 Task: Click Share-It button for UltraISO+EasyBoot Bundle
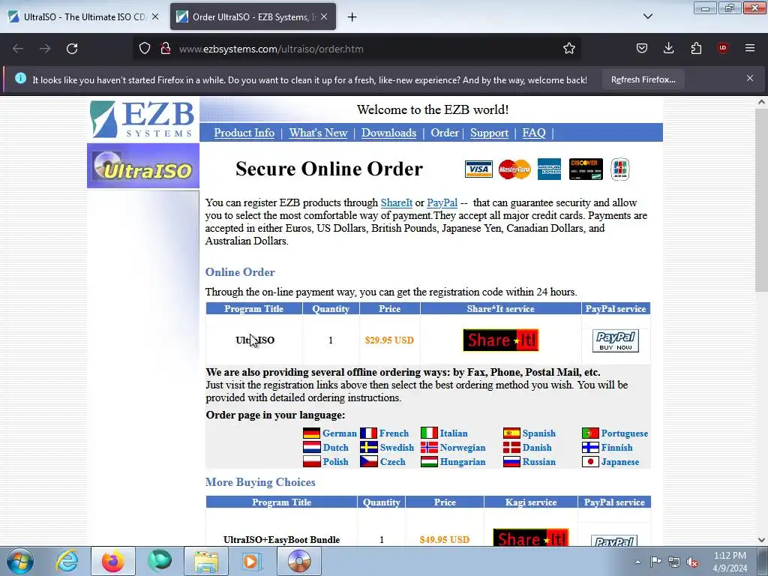point(530,538)
